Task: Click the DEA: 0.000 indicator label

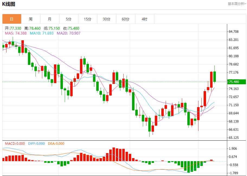Action: [56, 144]
